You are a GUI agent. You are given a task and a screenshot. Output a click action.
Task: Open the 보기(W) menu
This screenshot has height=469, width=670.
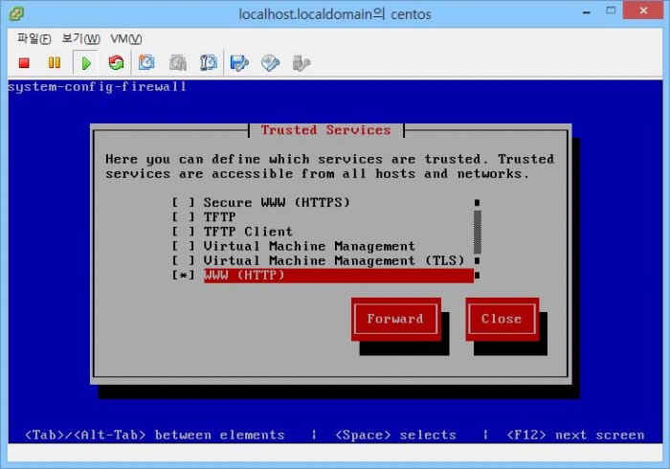[80, 39]
